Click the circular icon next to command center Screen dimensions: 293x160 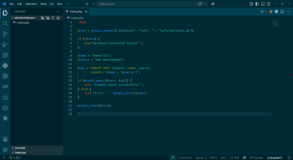point(213,4)
